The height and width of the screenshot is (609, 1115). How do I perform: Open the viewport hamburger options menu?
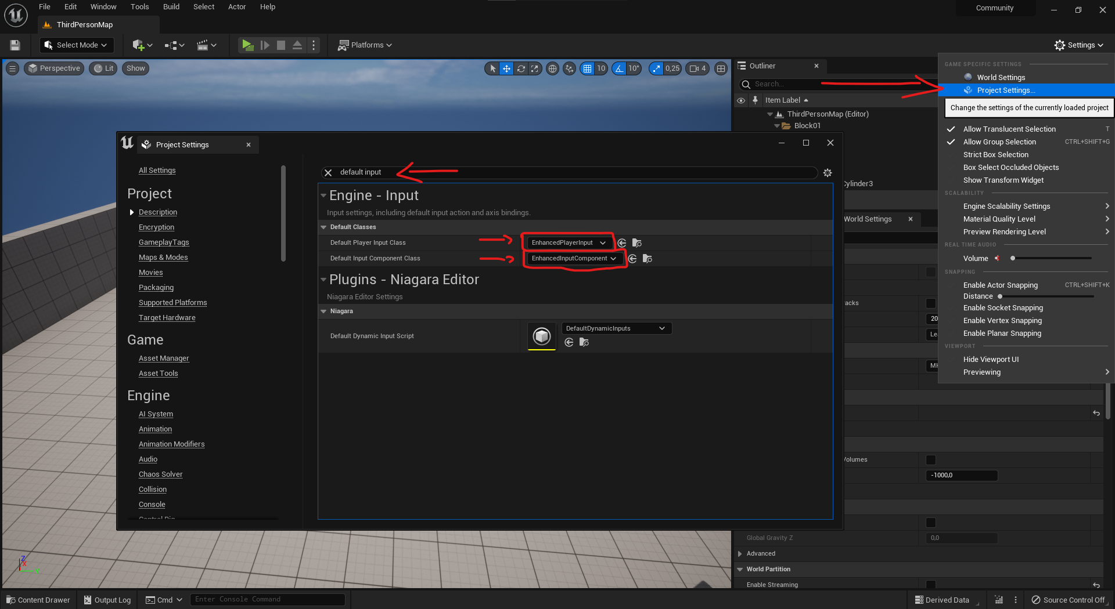coord(12,68)
